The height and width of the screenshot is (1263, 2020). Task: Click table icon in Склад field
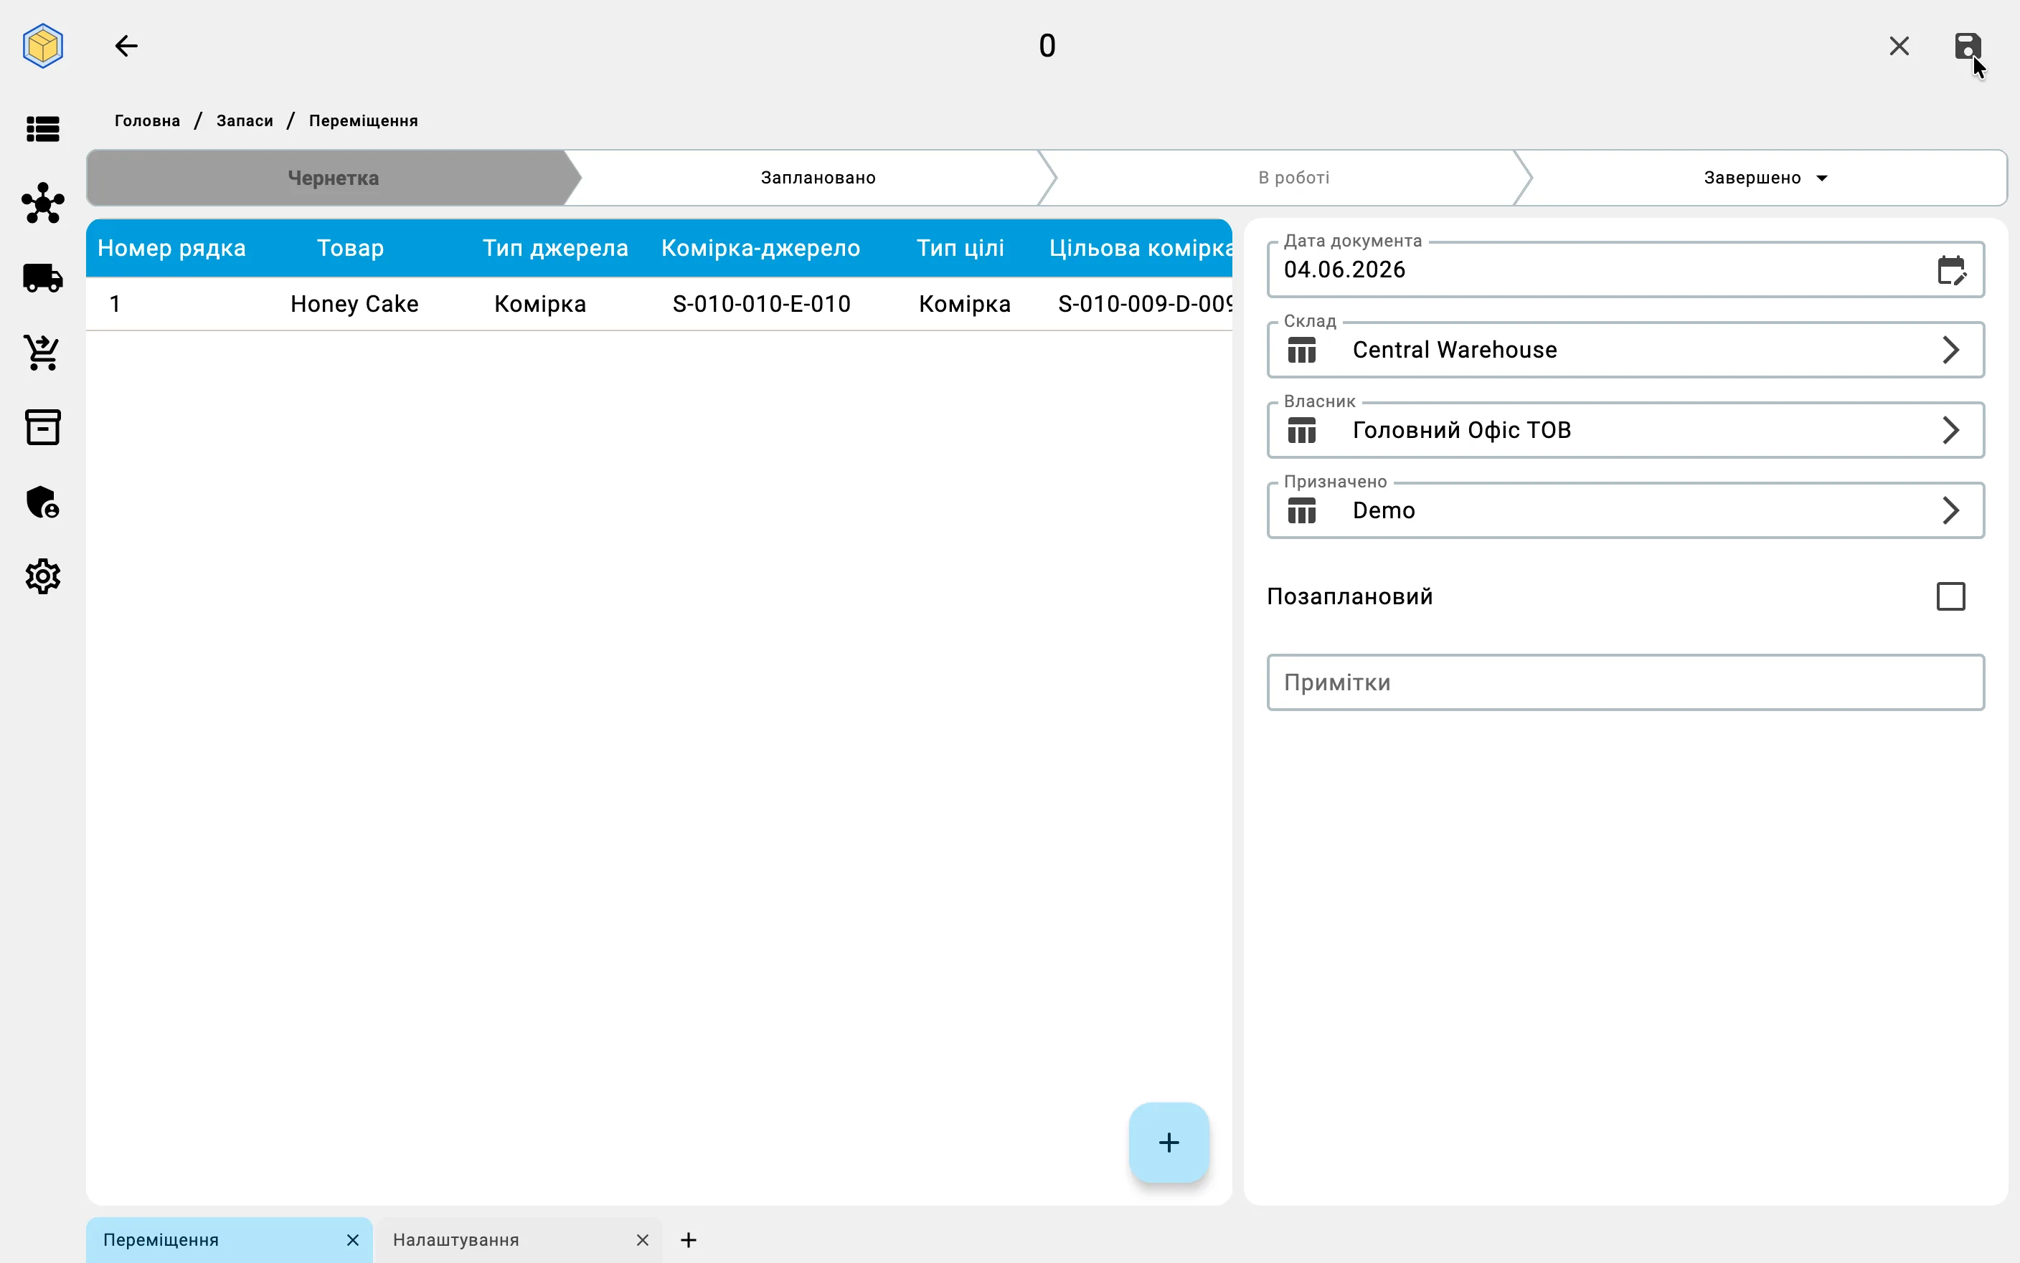1301,350
